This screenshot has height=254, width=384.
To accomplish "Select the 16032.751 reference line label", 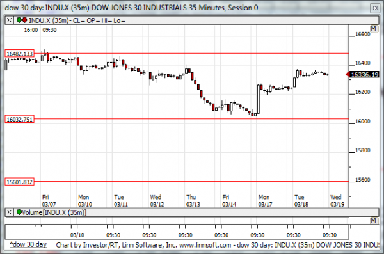I will pyautogui.click(x=20, y=119).
